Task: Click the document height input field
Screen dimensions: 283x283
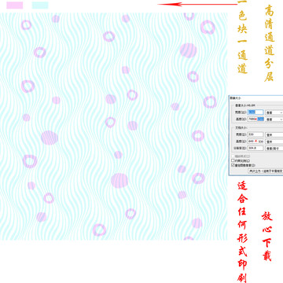Action: (x=255, y=141)
